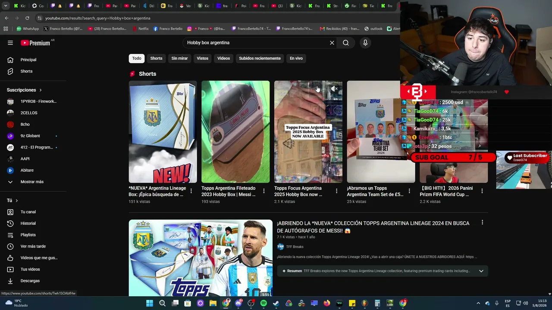The width and height of the screenshot is (552, 310).
Task: Run search with the magnifier button
Action: 346,43
